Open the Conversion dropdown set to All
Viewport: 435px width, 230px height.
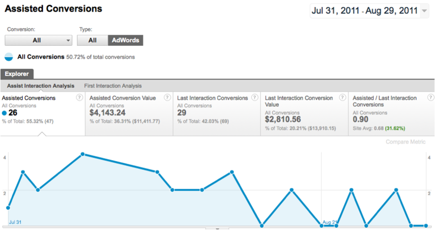[x=39, y=41]
